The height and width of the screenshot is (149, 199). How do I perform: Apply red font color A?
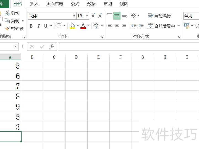pos(83,26)
